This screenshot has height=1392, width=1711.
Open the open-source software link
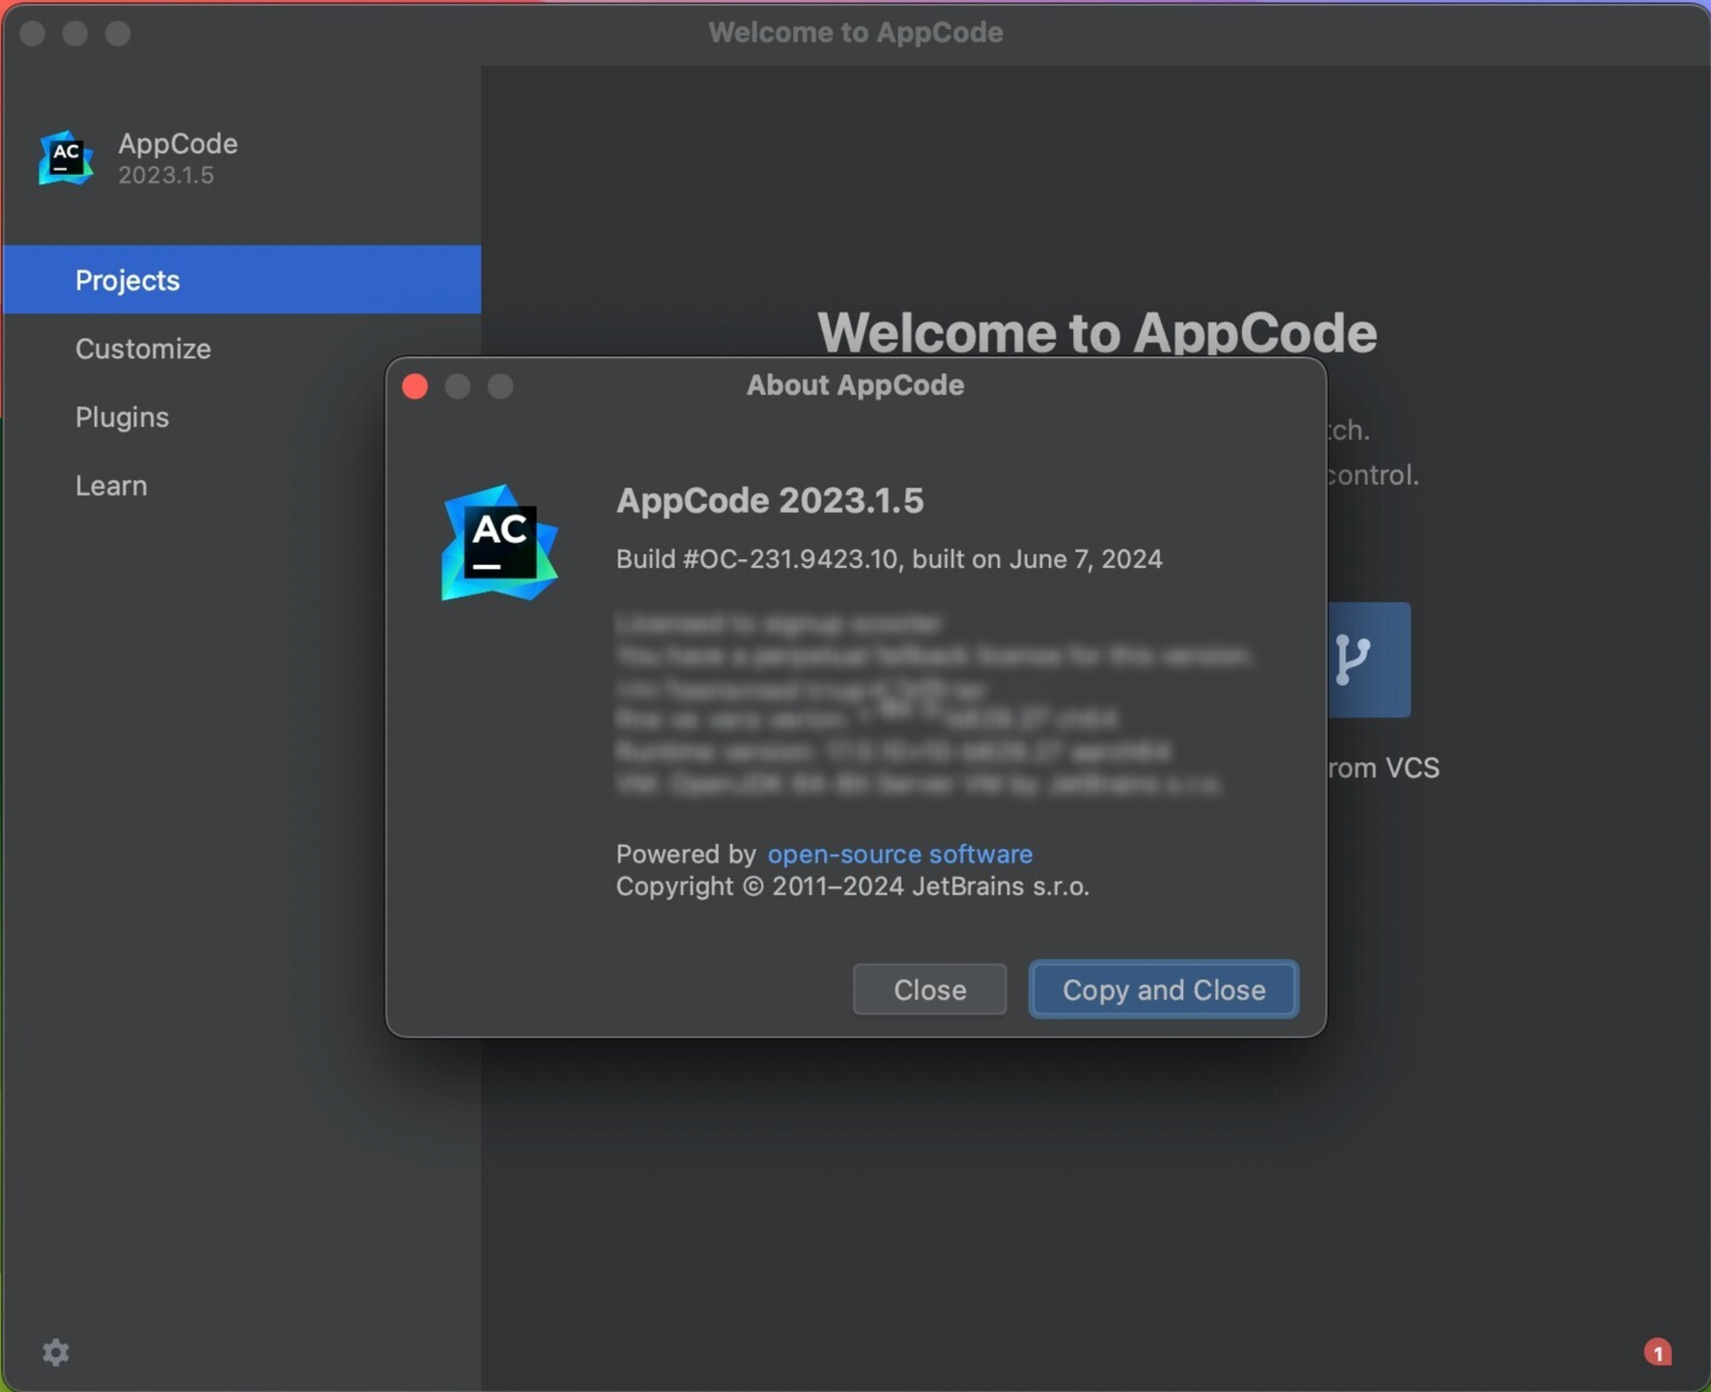click(x=900, y=852)
